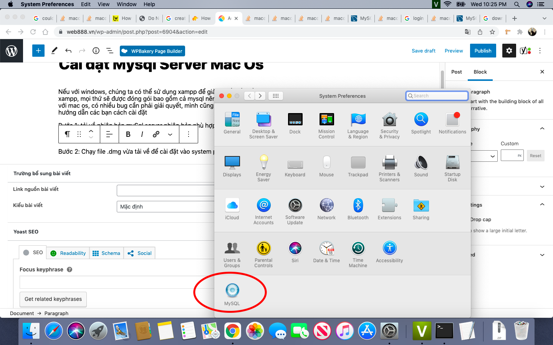553x345 pixels.
Task: Open Accessibility preferences
Action: (389, 252)
